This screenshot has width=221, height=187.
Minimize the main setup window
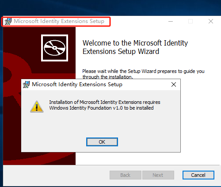click(x=171, y=21)
